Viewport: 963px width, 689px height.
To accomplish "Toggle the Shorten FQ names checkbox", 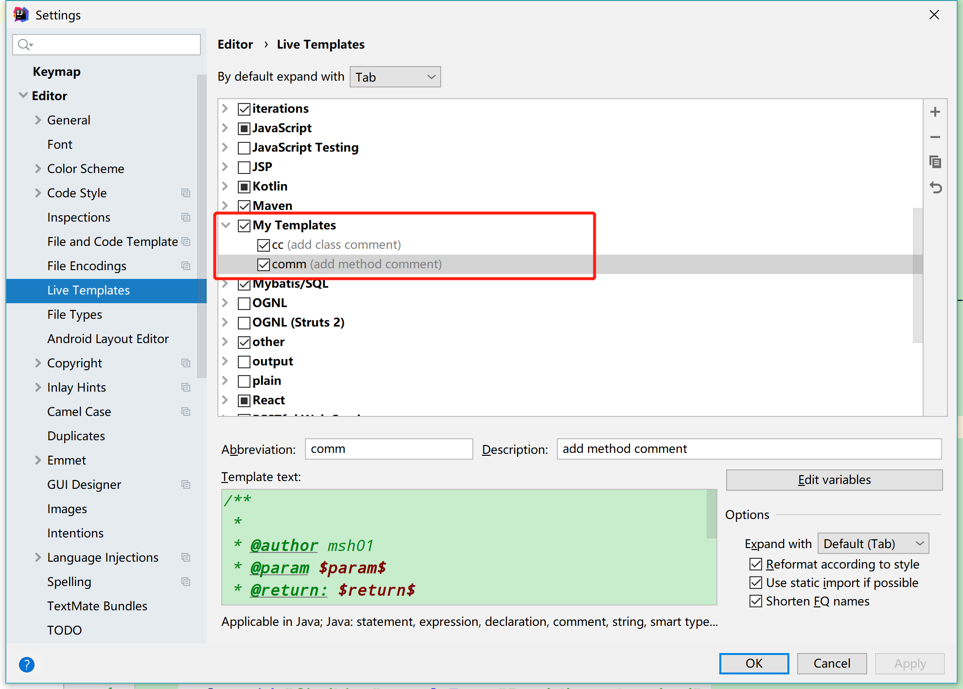I will click(755, 601).
